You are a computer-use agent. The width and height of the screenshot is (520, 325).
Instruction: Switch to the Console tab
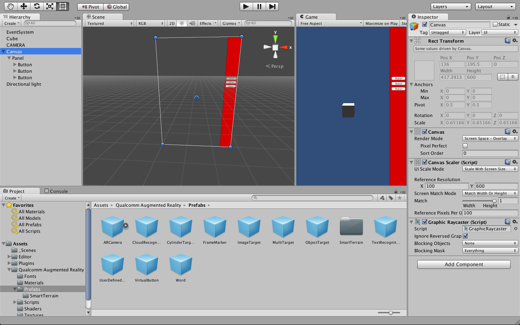56,191
